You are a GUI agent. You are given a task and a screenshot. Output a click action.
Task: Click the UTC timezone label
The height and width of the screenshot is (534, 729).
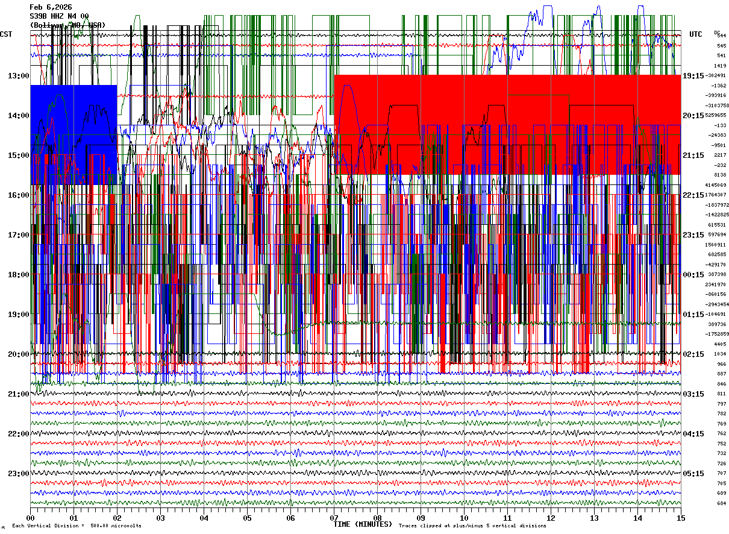coord(696,34)
